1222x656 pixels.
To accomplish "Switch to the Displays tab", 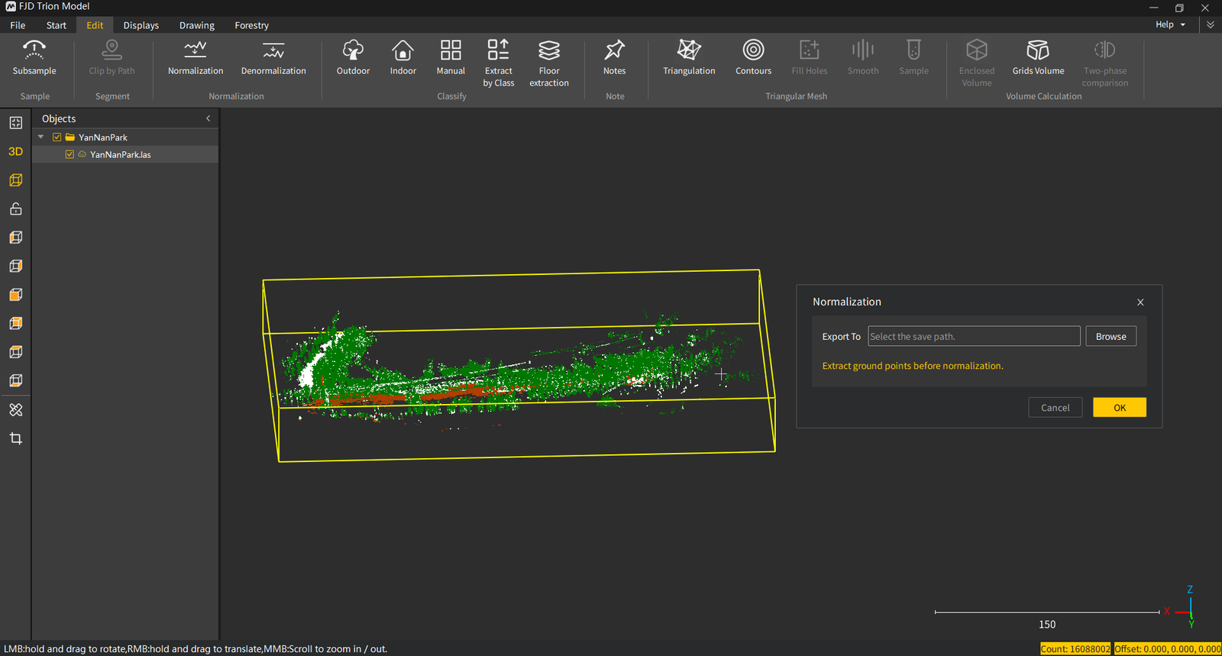I will (141, 25).
